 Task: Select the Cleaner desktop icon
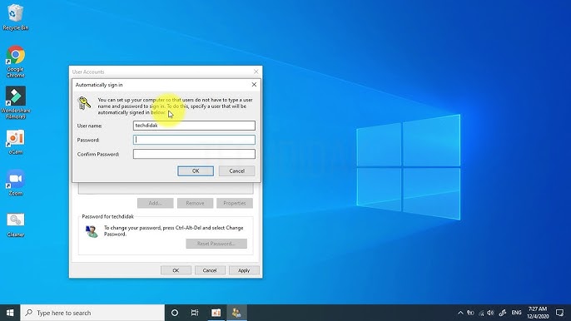click(x=15, y=225)
